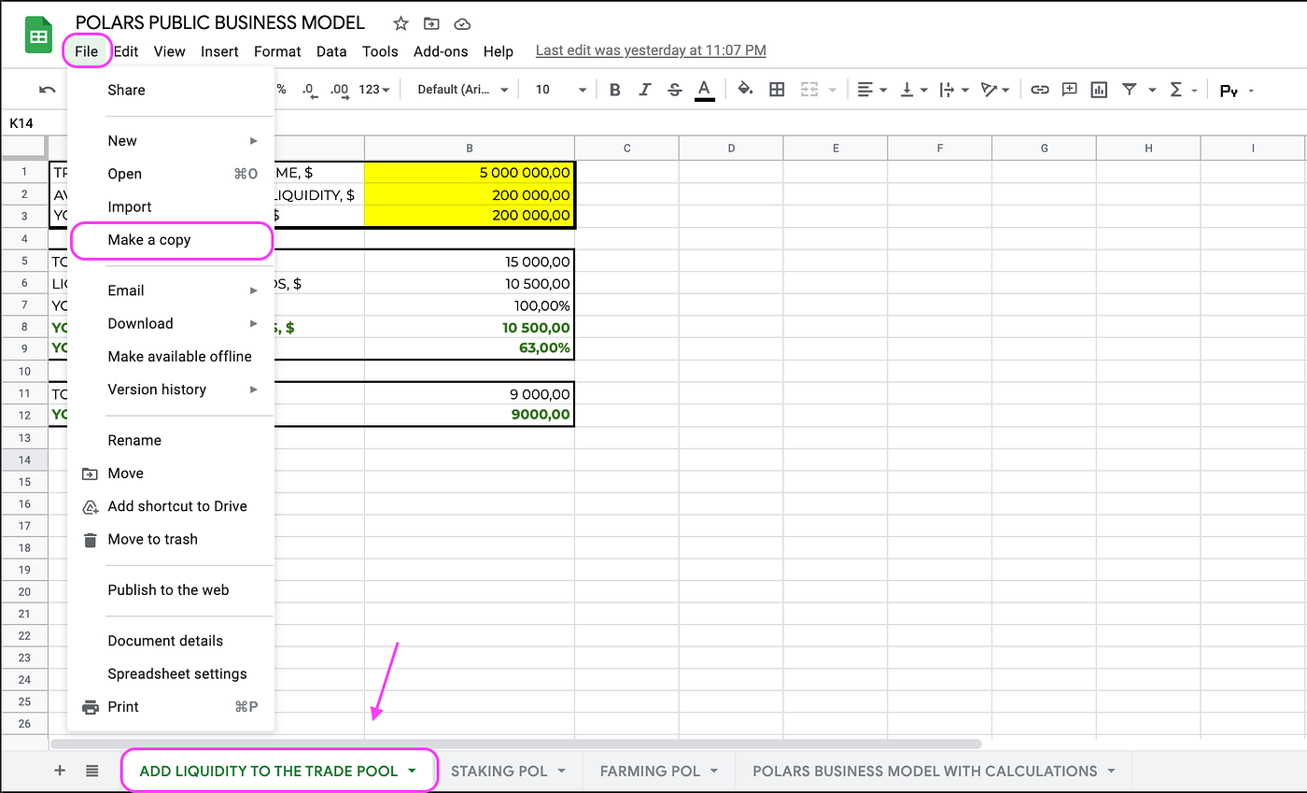Viewport: 1307px width, 793px height.
Task: Click the merge cells icon
Action: [808, 90]
